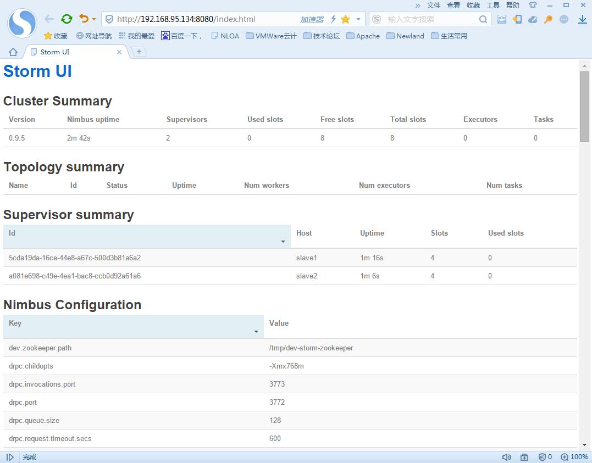Viewport: 592px width, 463px height.
Task: Mute sound via status bar speaker icon
Action: (x=506, y=457)
